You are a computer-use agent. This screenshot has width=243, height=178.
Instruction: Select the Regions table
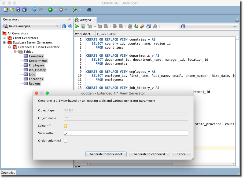(x=35, y=83)
